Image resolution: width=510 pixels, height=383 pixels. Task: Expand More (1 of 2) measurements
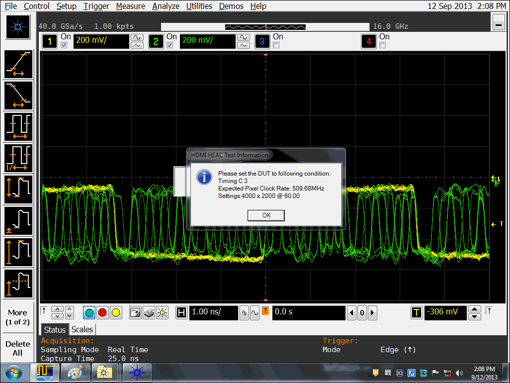tap(17, 317)
